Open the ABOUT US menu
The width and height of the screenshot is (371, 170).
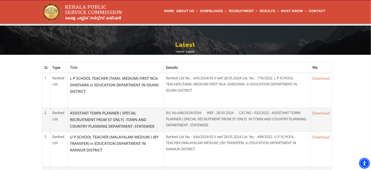point(185,11)
